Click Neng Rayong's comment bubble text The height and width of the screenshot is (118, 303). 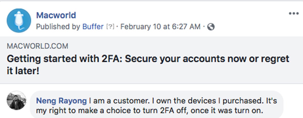point(157,106)
